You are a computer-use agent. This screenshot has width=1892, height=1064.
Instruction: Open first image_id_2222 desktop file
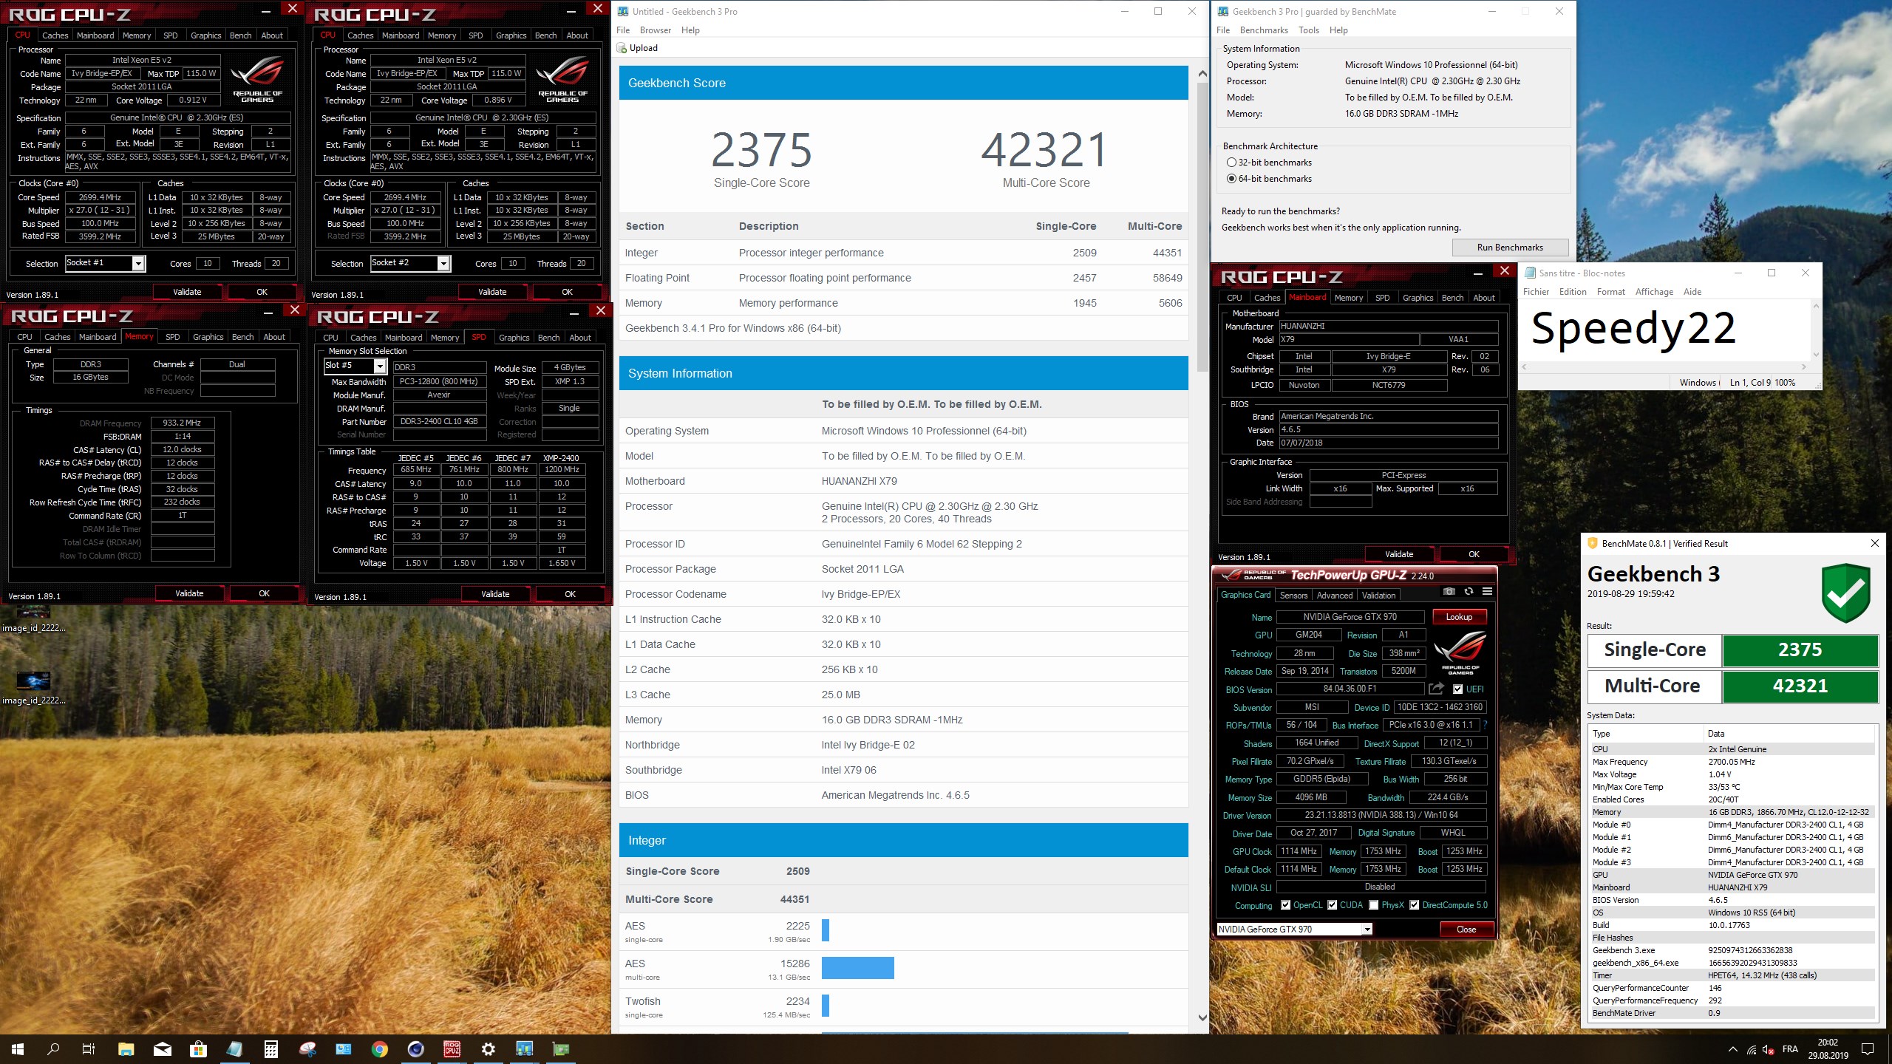[33, 619]
